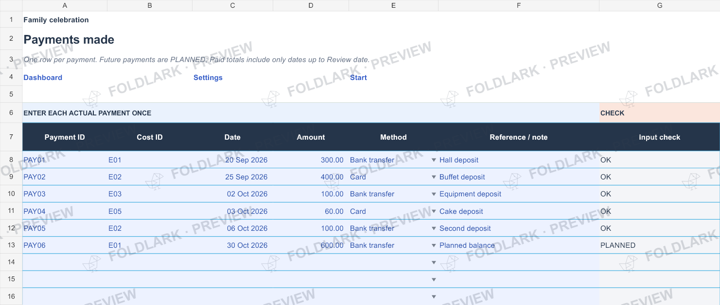Select the PAY06 cell
The height and width of the screenshot is (305, 720).
point(65,245)
